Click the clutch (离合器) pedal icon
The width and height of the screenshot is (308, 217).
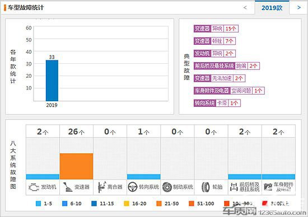[102, 187]
